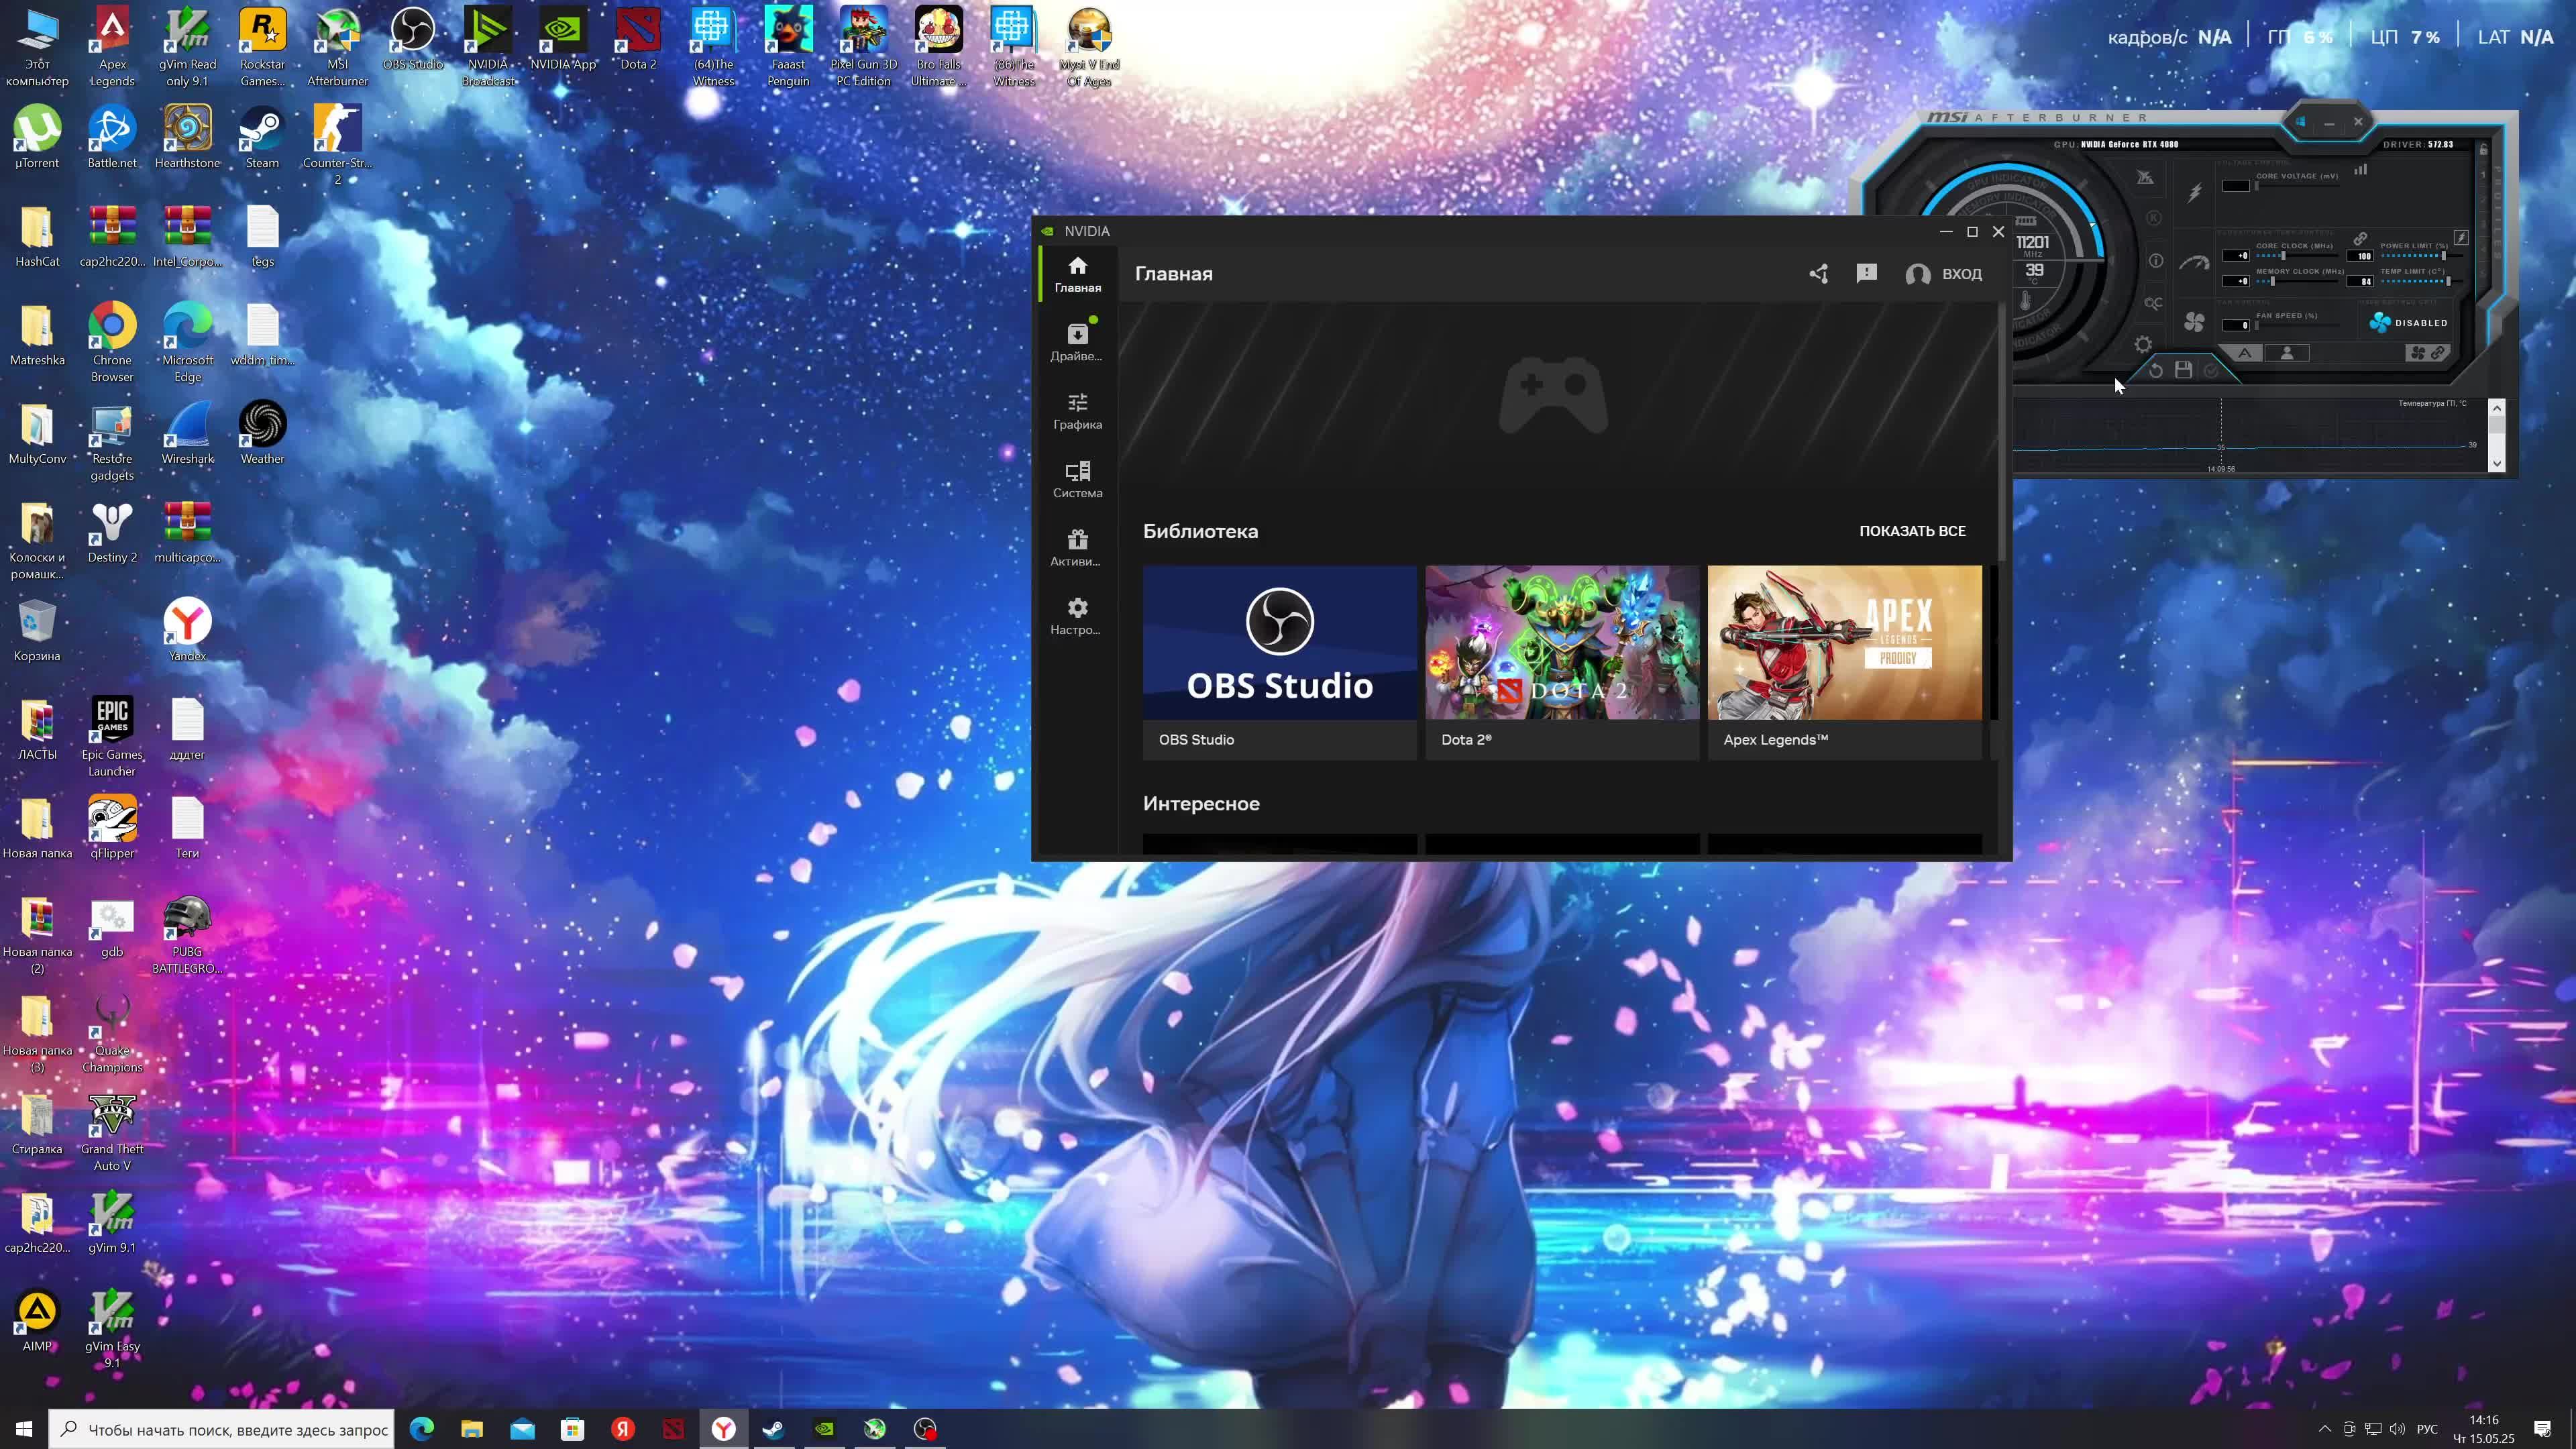Viewport: 2576px width, 1449px height.
Task: Select the NVIDIA App desktop shortcut
Action: 563,39
